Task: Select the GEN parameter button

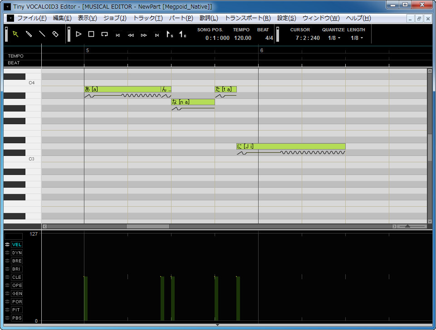Action: point(17,293)
